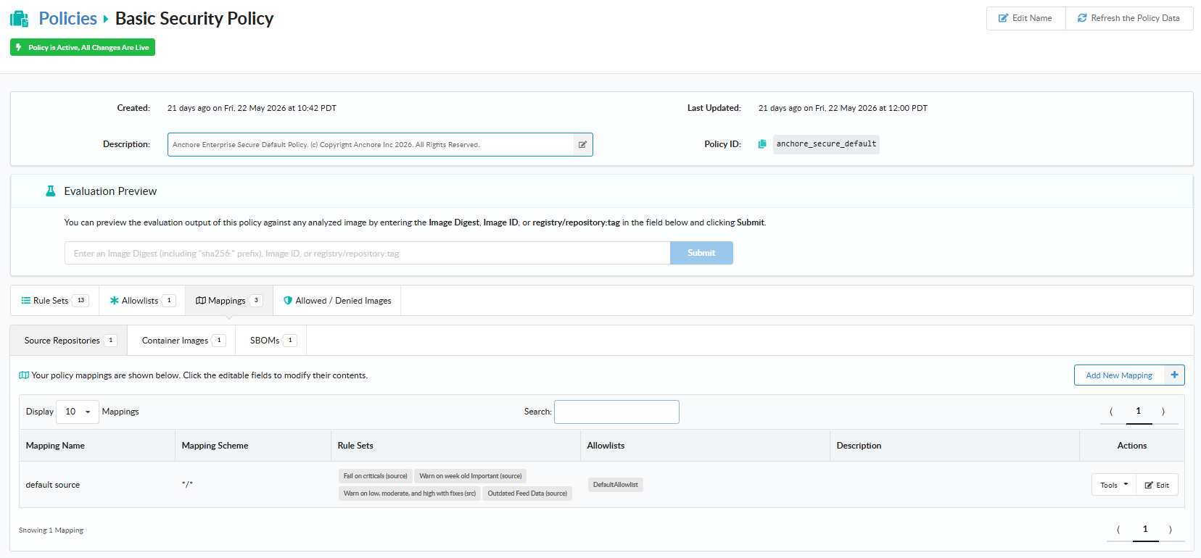The image size is (1201, 558).
Task: Switch to the Allowlists tab
Action: [142, 301]
